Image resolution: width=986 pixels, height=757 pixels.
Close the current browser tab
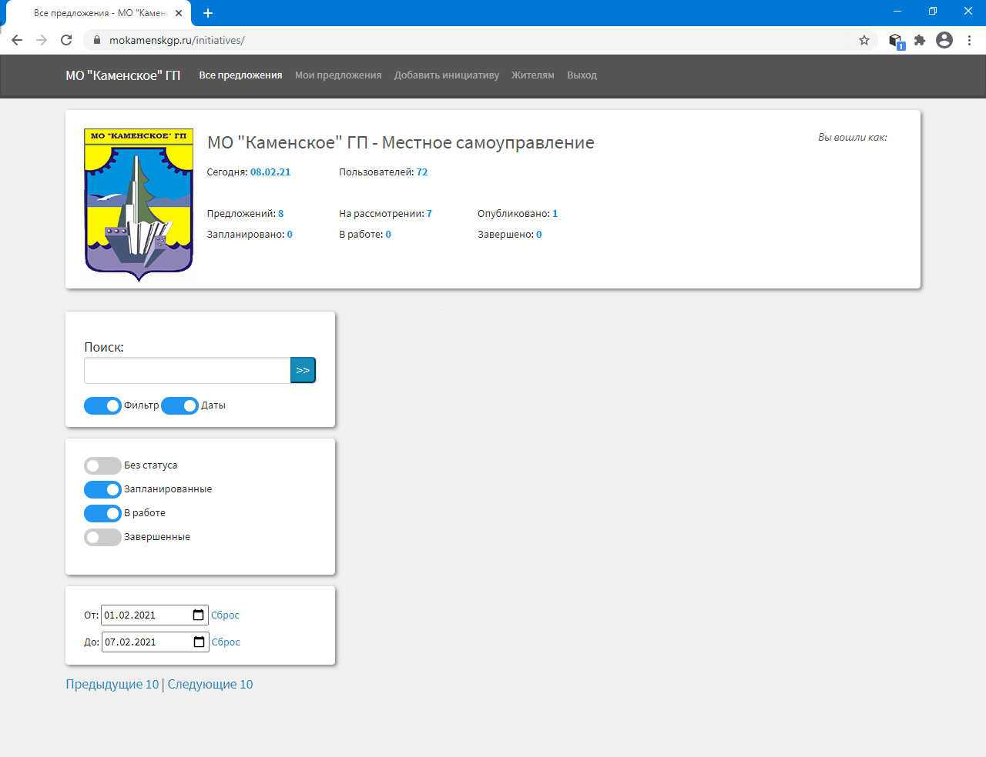coord(179,13)
